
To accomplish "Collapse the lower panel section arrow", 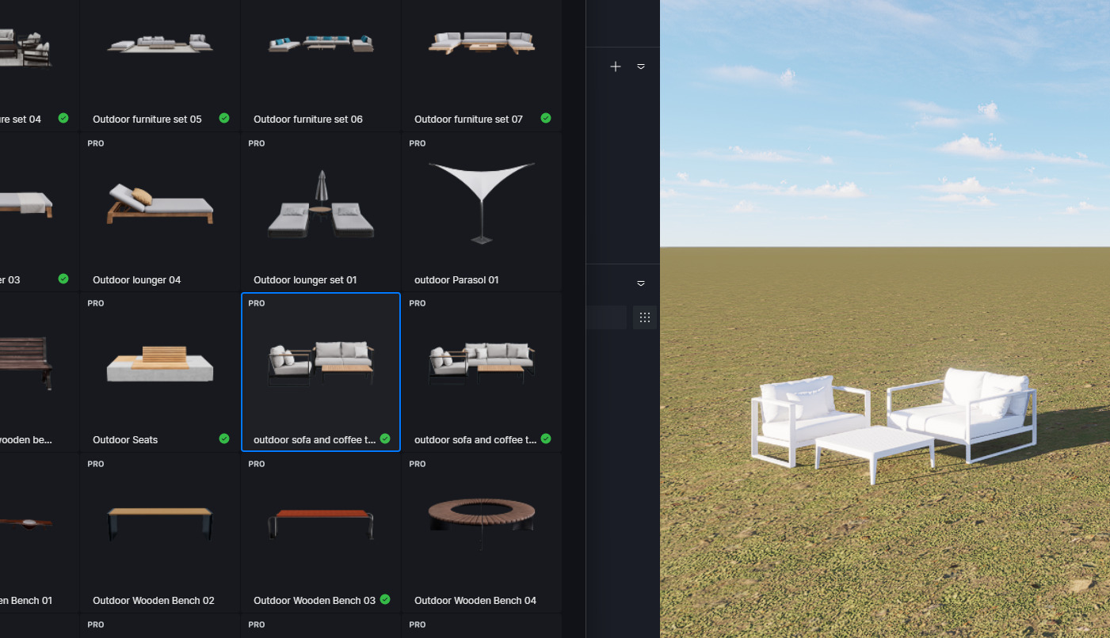I will click(x=641, y=283).
